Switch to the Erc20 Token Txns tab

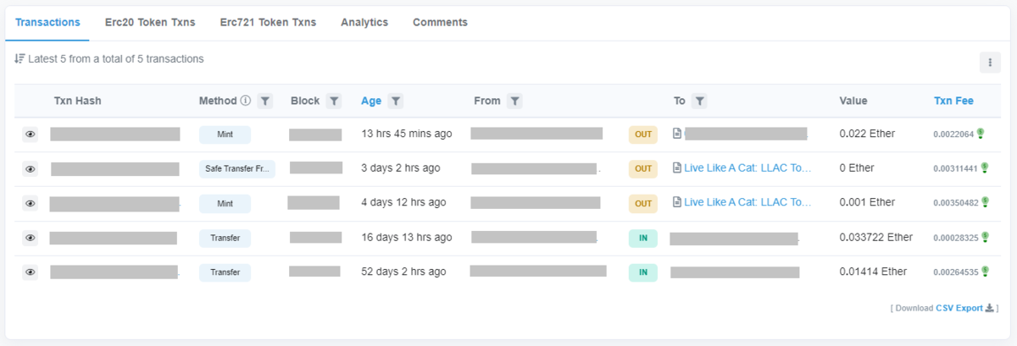pyautogui.click(x=150, y=22)
